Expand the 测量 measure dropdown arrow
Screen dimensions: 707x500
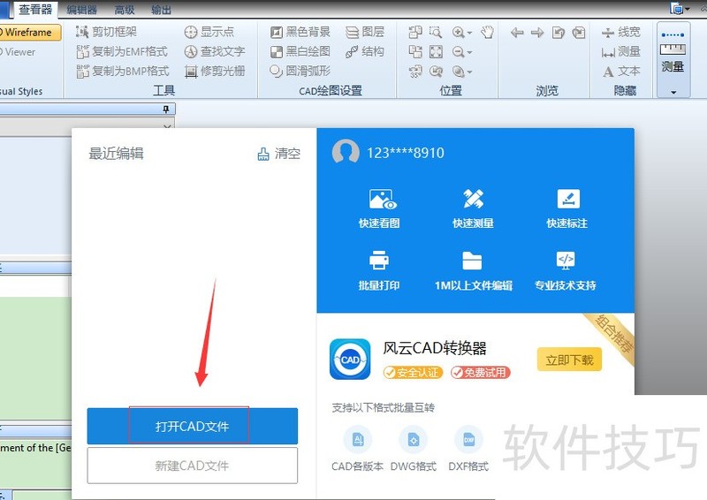coord(673,92)
